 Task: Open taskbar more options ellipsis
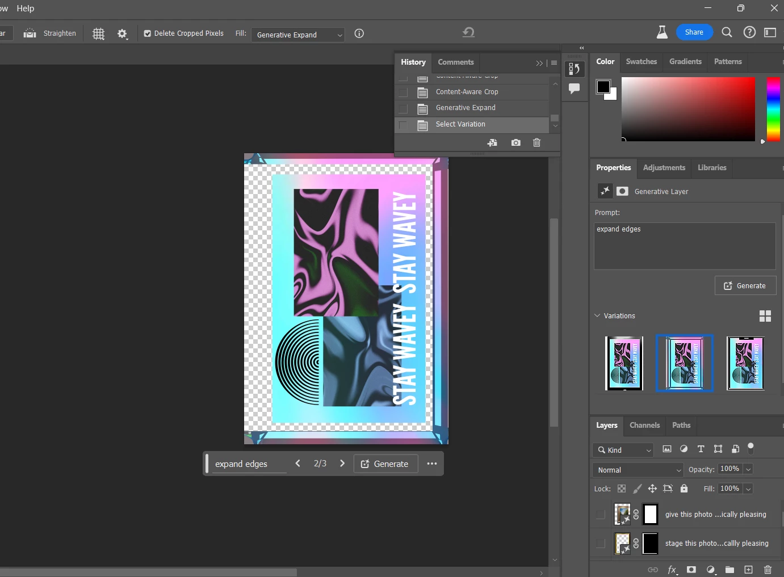tap(432, 464)
